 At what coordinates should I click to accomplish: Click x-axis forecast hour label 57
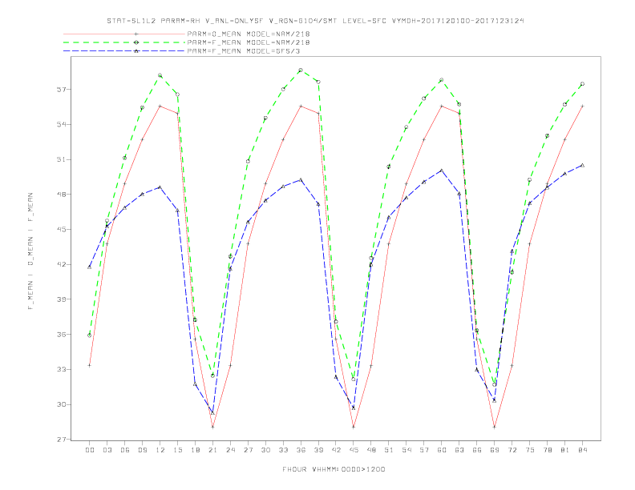[x=424, y=450]
